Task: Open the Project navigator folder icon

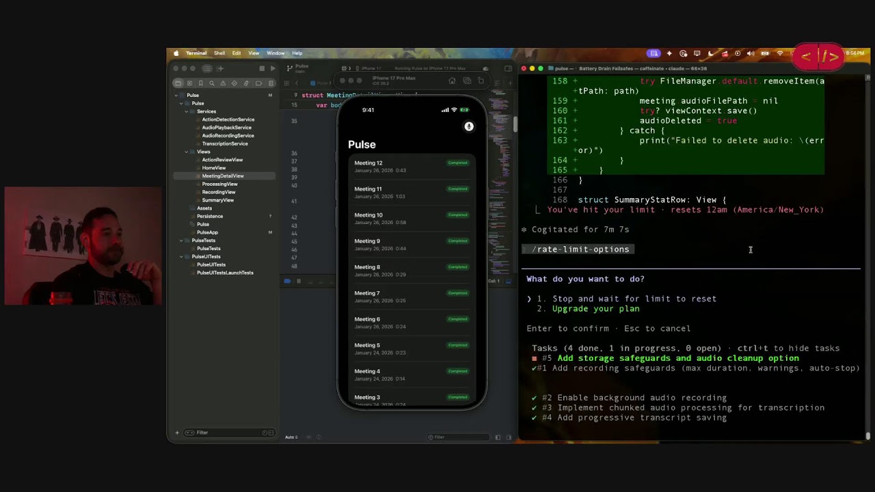Action: (178, 83)
